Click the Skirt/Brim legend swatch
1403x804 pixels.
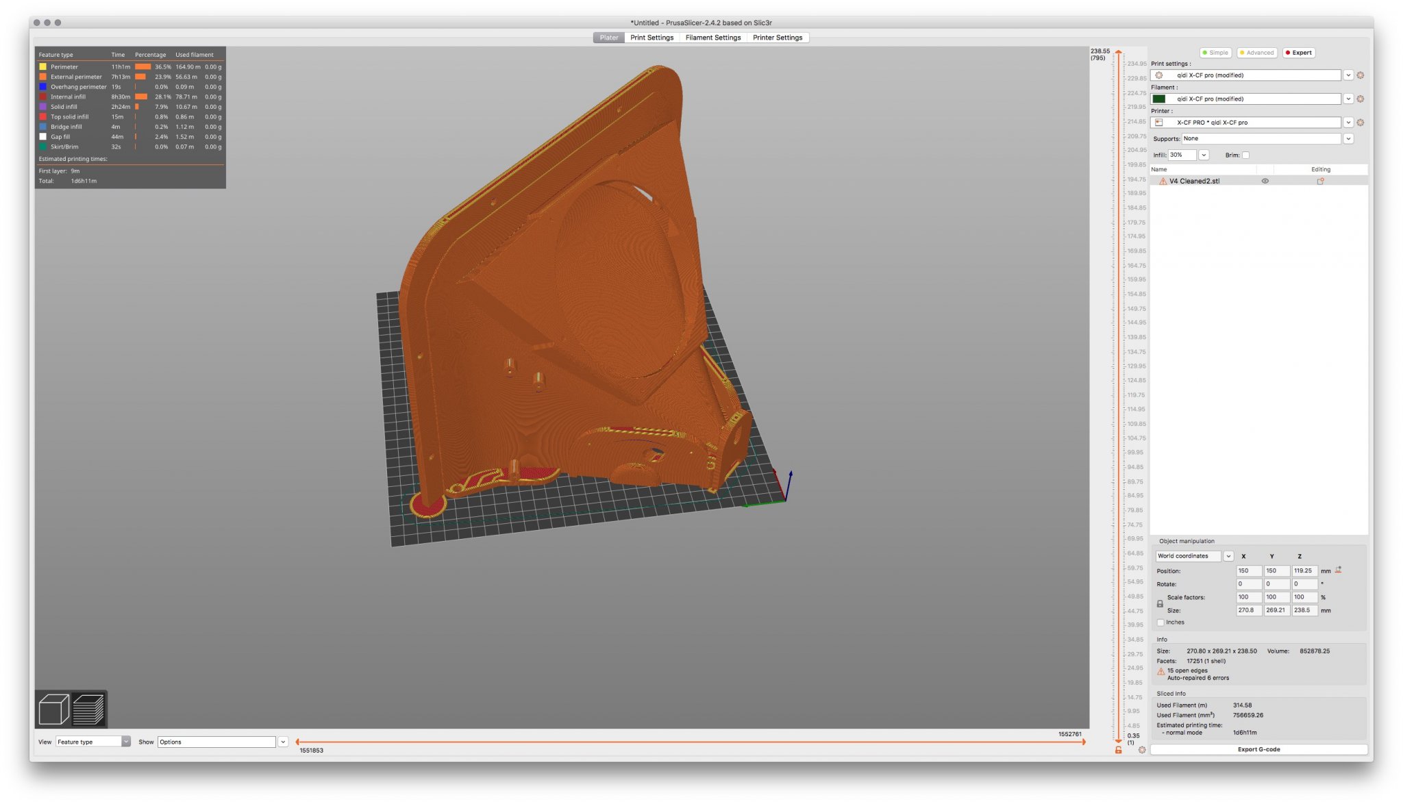tap(43, 147)
